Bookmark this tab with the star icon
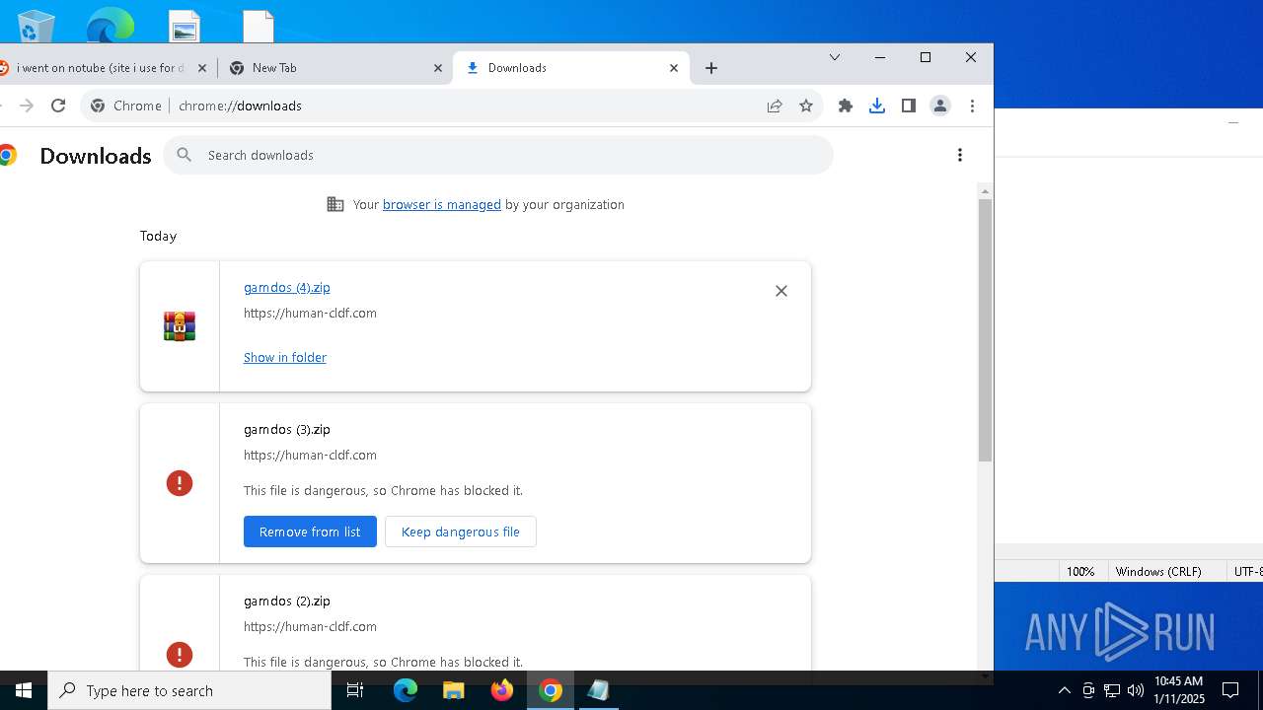 click(806, 106)
